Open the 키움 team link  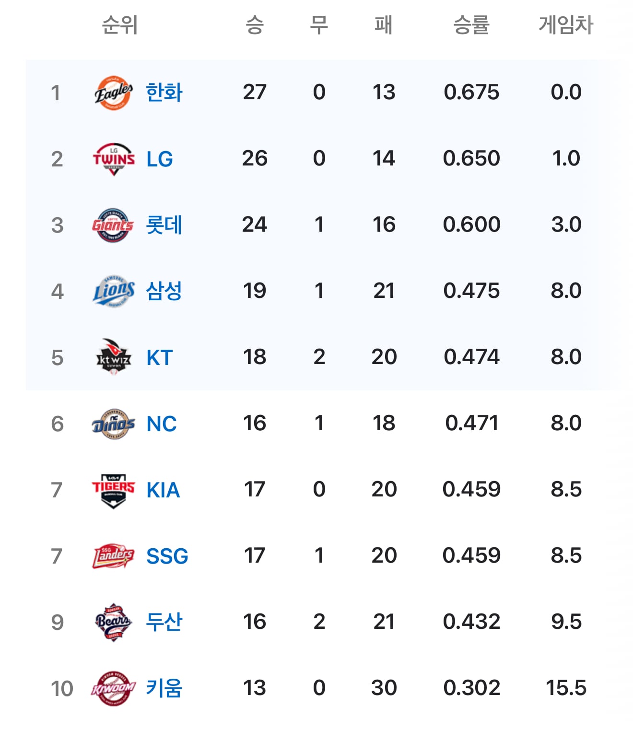click(x=164, y=688)
